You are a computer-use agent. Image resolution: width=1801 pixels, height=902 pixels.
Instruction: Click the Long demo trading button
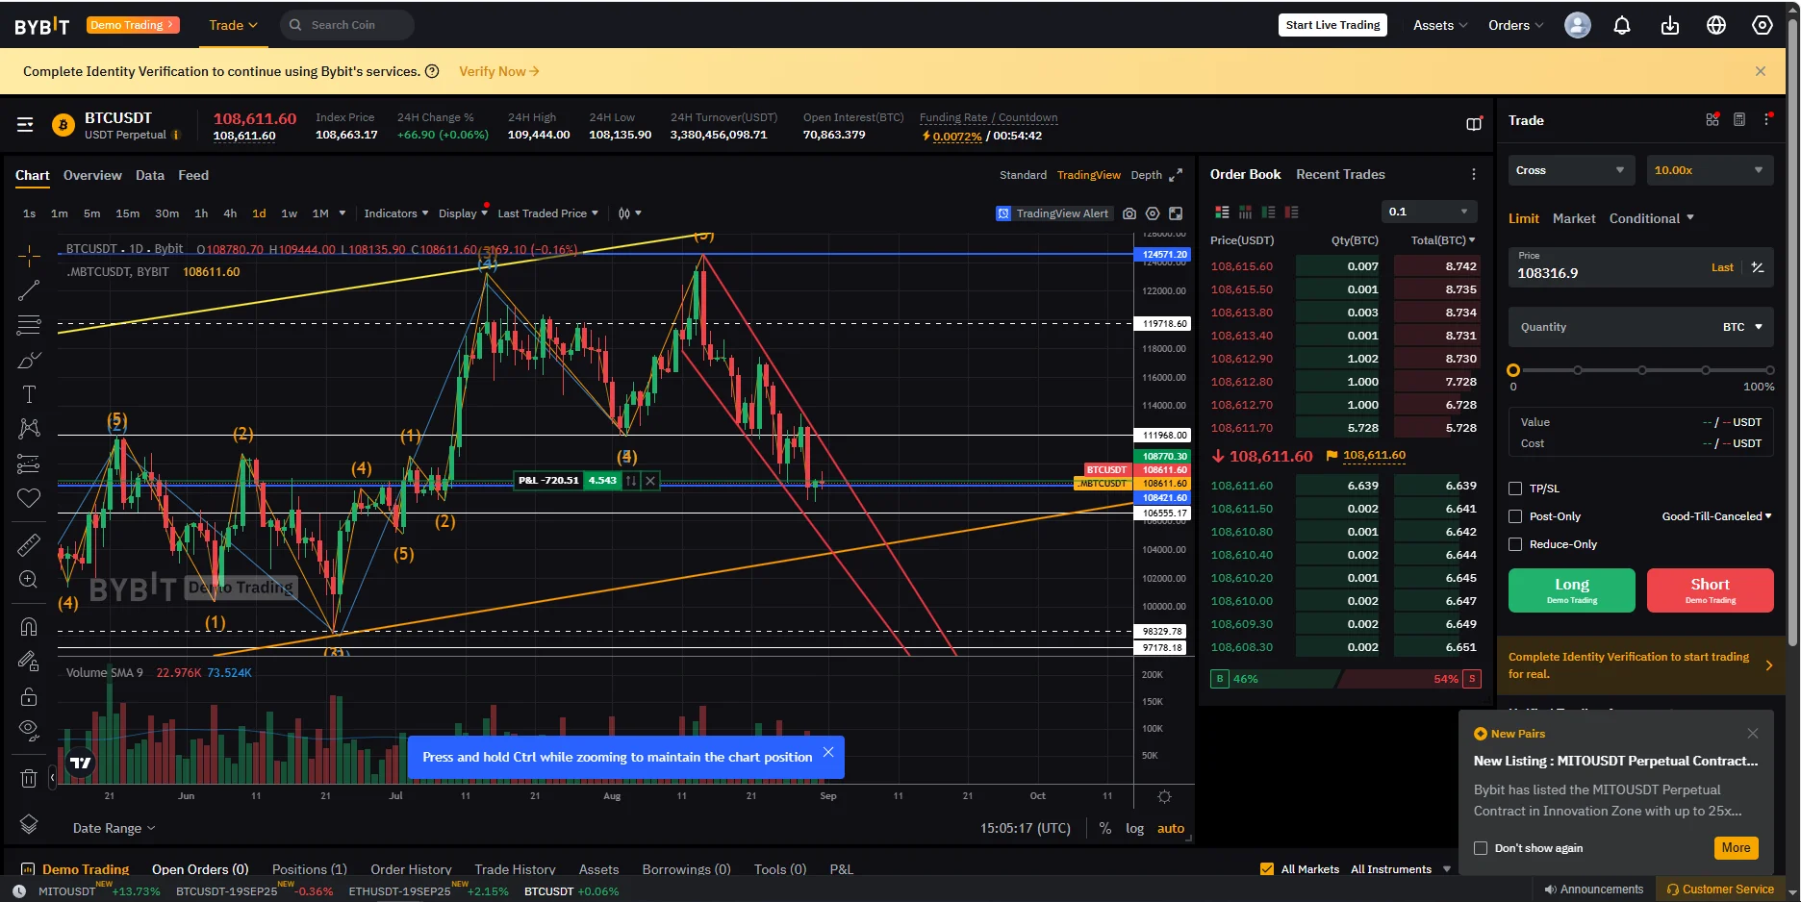tap(1572, 590)
